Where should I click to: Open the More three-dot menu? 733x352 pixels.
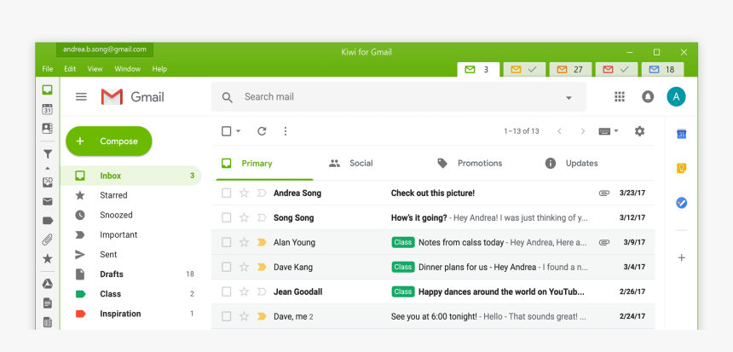click(x=286, y=131)
